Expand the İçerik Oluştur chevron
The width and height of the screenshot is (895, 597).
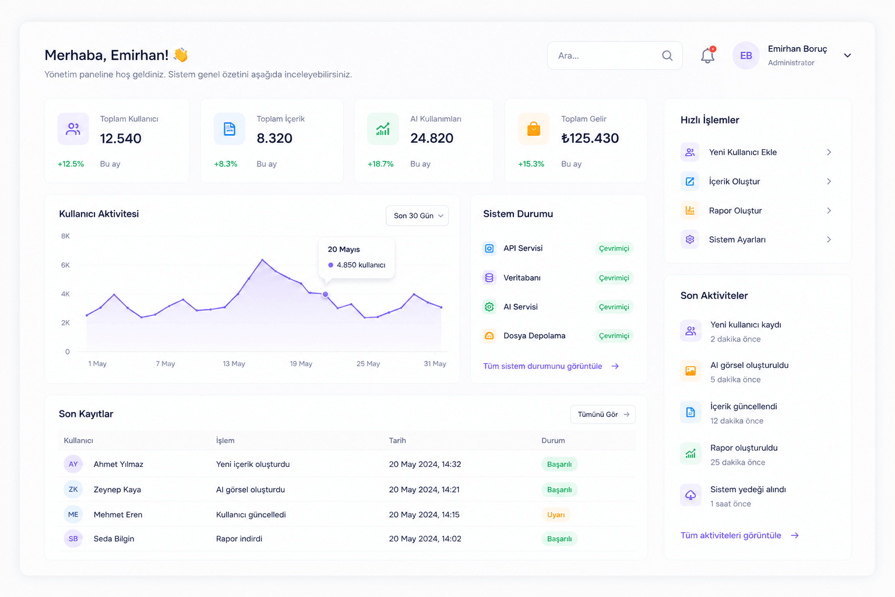(x=829, y=181)
